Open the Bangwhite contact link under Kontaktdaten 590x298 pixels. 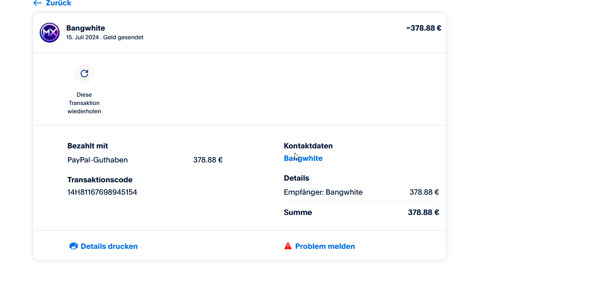click(x=303, y=158)
